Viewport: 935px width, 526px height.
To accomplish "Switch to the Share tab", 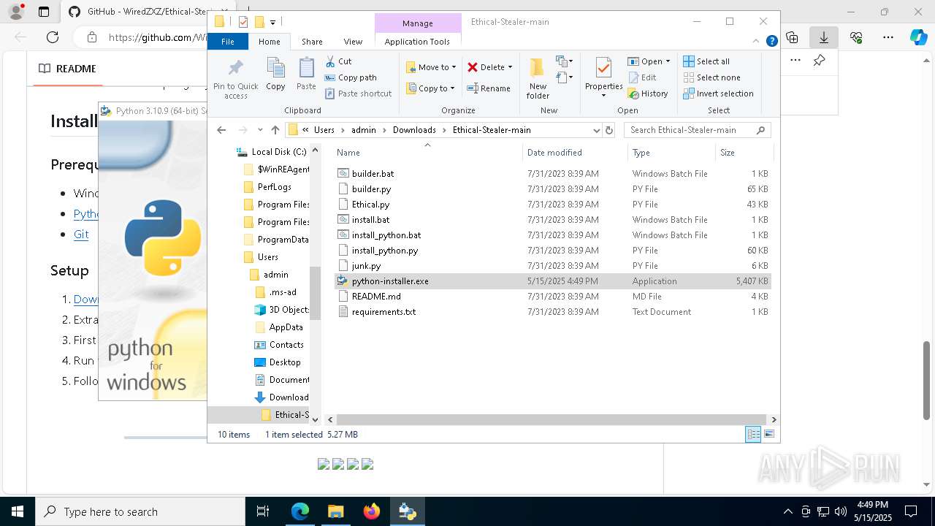I will (312, 42).
